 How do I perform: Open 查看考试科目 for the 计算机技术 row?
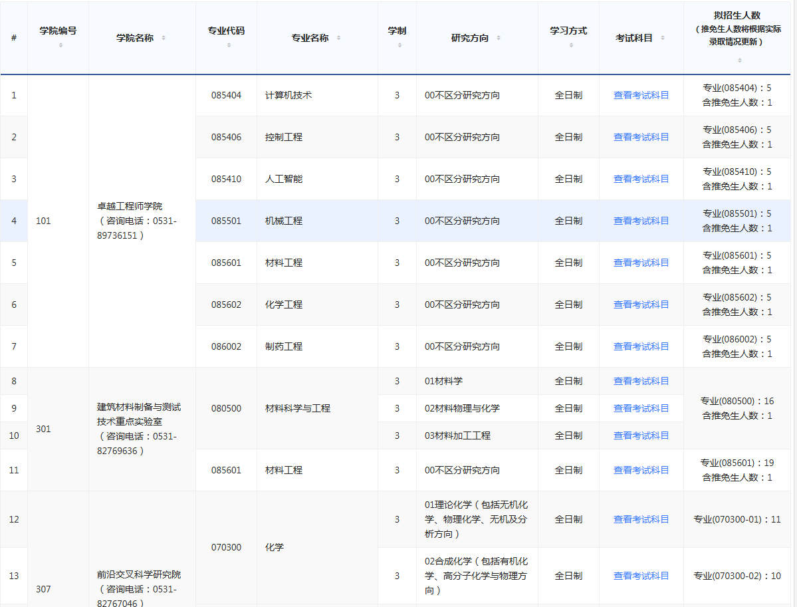point(641,95)
